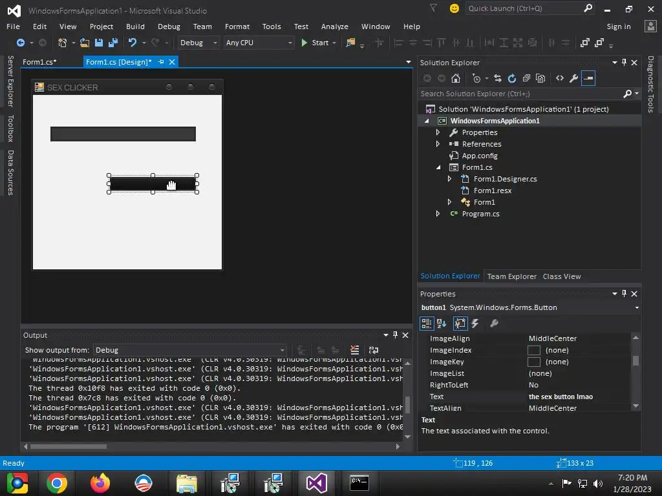The height and width of the screenshot is (496, 662).
Task: Open Show output from Debug dropdown
Action: point(189,350)
